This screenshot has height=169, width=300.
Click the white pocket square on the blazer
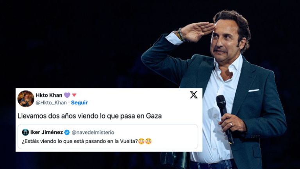point(254,90)
